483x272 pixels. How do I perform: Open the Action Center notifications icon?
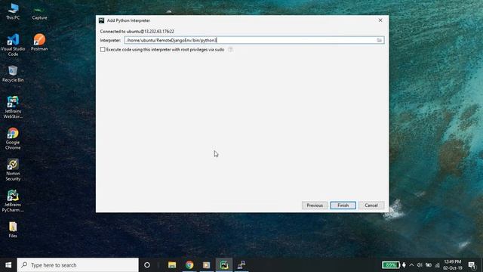(472, 265)
